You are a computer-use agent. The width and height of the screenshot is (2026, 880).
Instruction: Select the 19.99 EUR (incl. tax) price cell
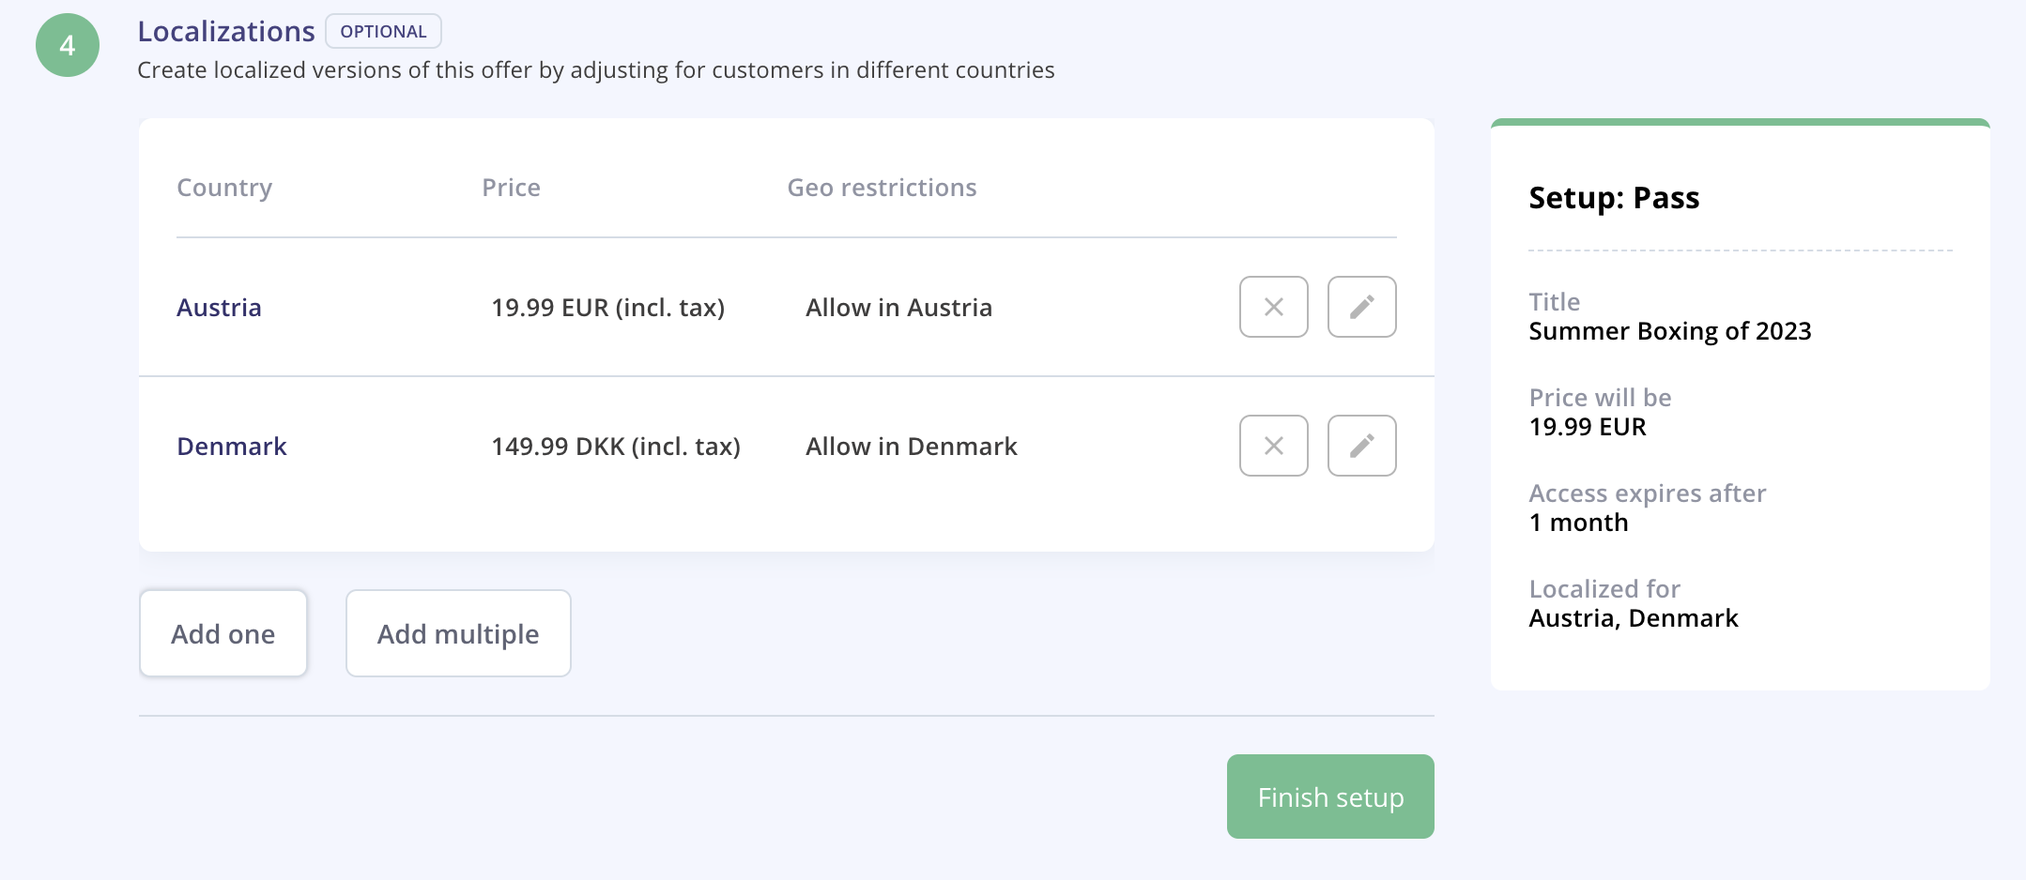tap(608, 308)
